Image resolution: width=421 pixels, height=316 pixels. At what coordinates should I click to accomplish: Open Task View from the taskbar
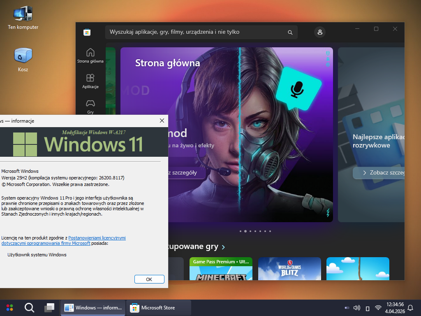[x=49, y=308]
